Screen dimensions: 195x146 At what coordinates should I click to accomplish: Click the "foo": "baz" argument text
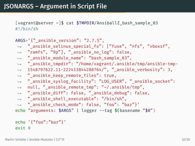[x=119, y=105]
